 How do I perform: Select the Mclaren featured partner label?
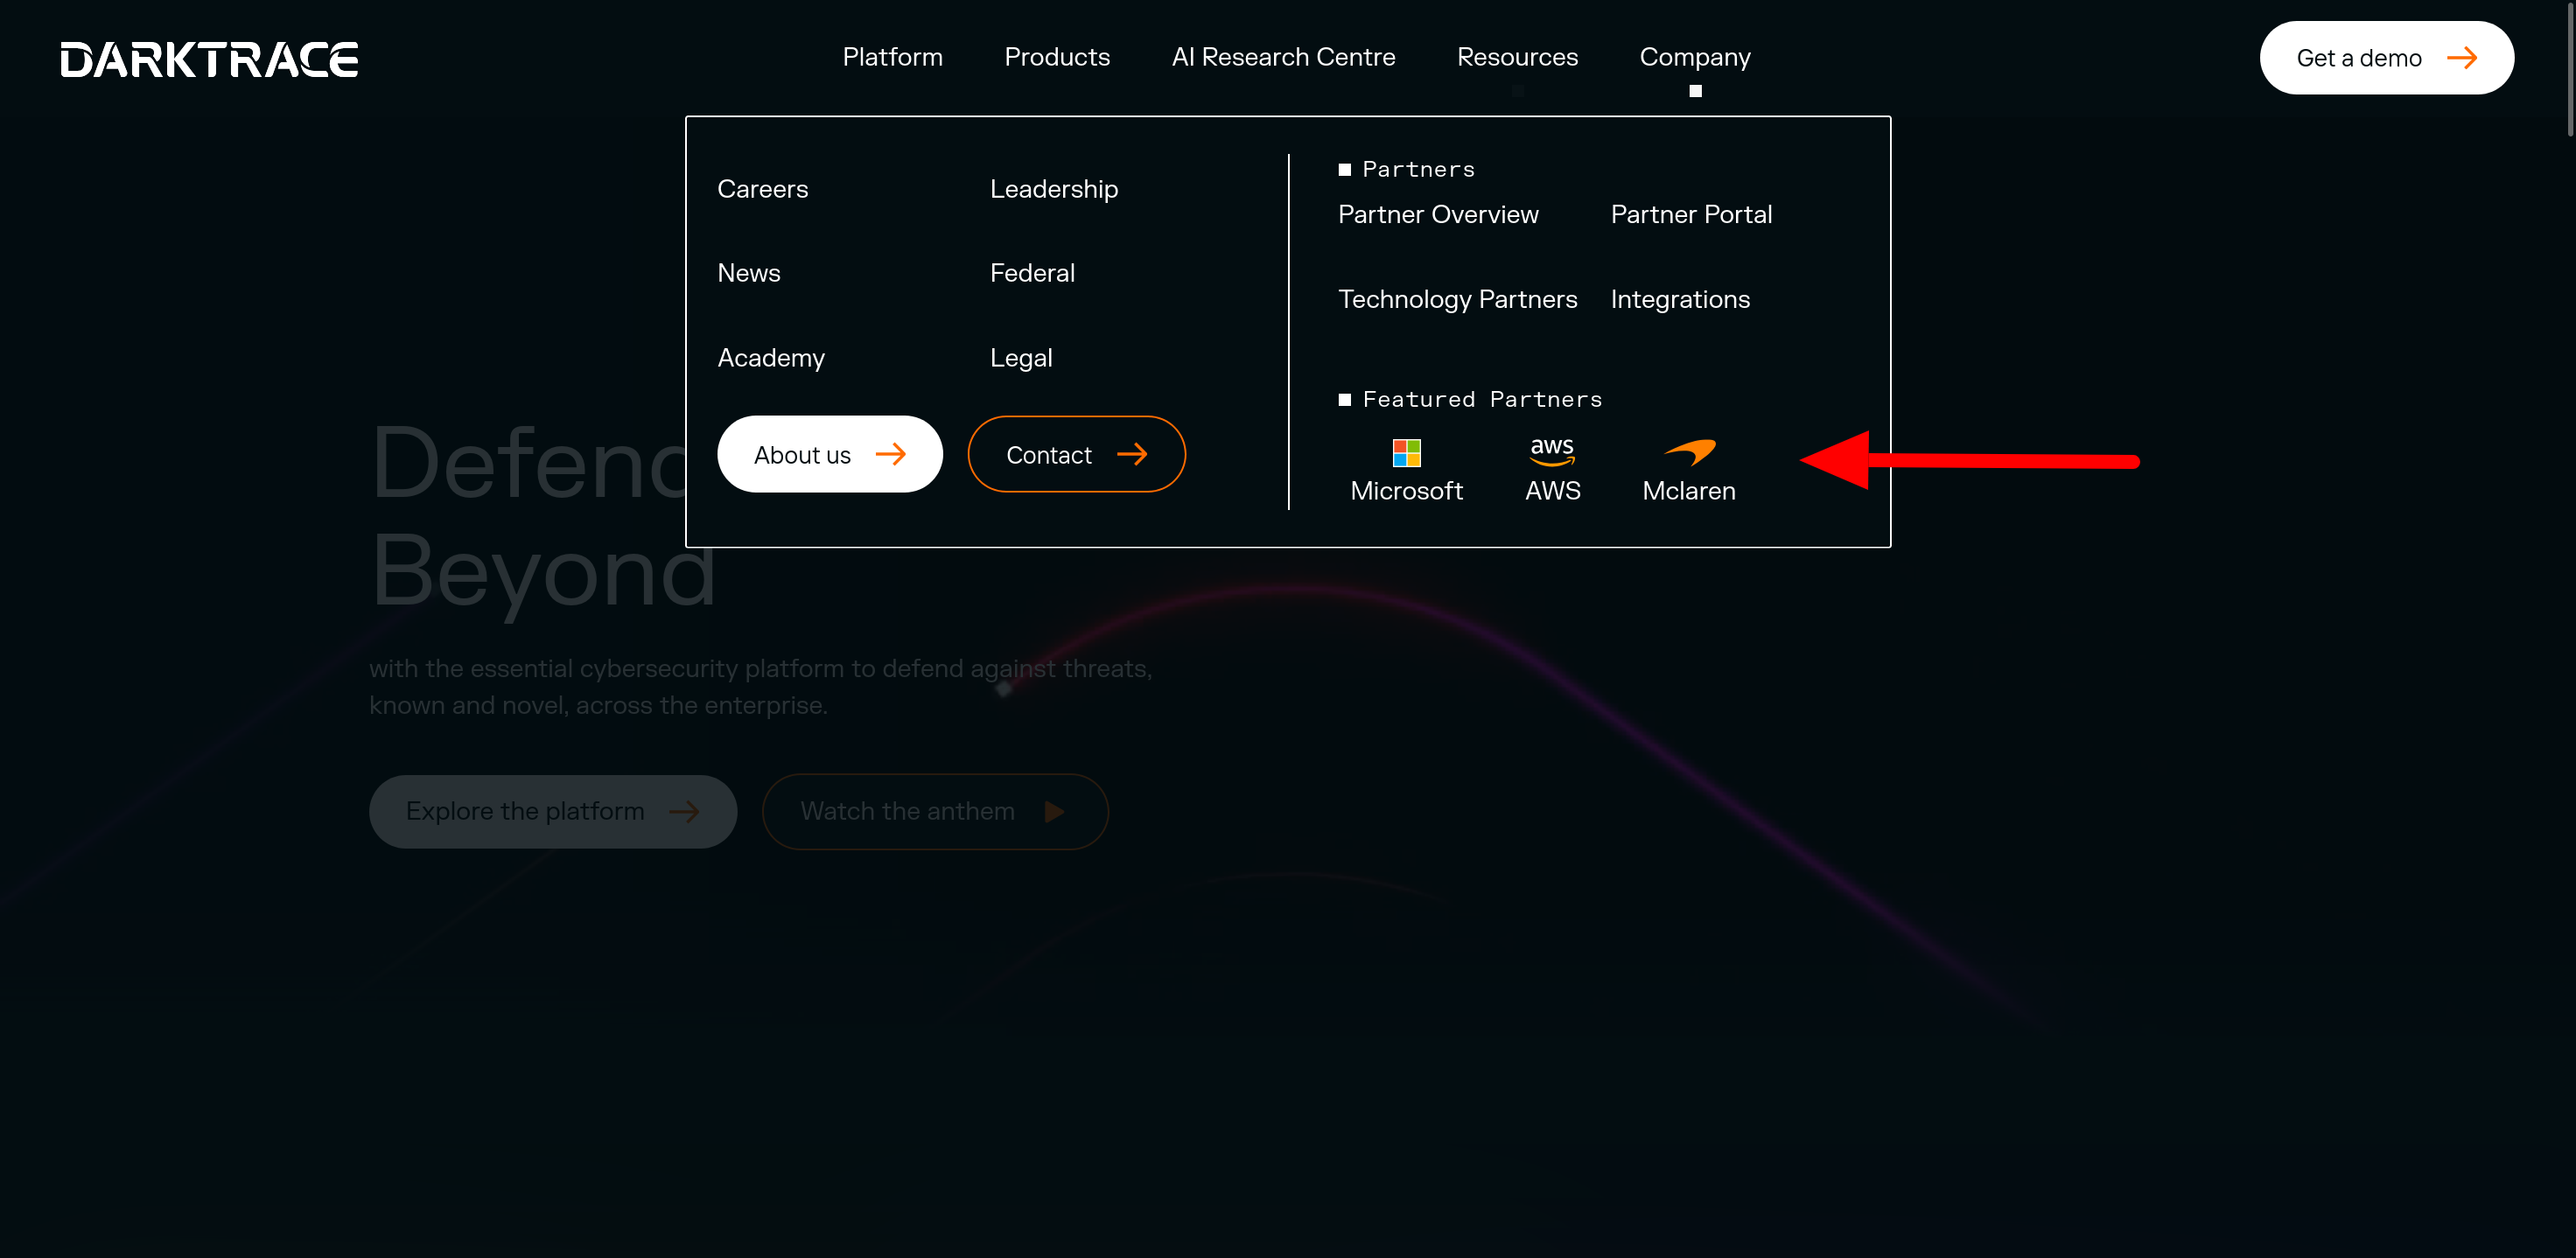1689,490
